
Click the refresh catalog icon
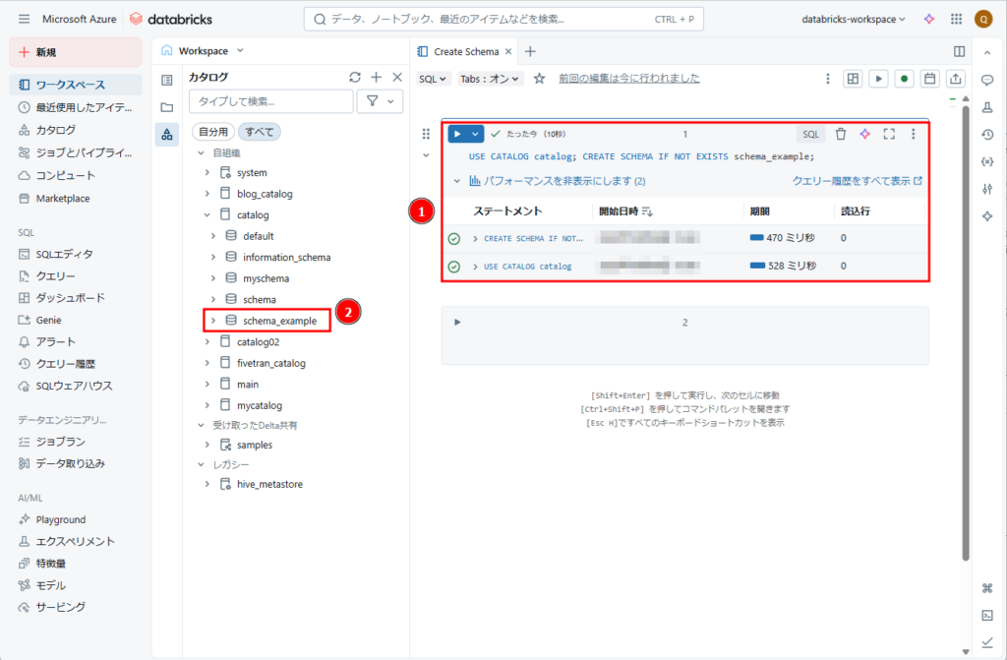pos(355,77)
